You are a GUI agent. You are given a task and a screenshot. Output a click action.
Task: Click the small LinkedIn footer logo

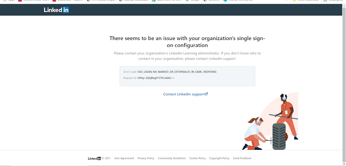[94, 159]
